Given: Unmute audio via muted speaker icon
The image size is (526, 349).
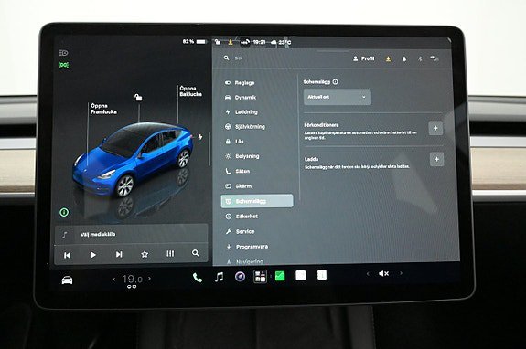Looking at the screenshot, I should (x=383, y=274).
